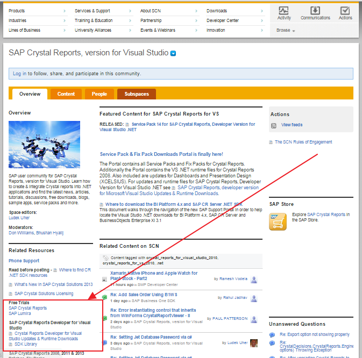Open the SAP Lumira free trial link
The height and width of the screenshot is (358, 362).
coord(19,313)
